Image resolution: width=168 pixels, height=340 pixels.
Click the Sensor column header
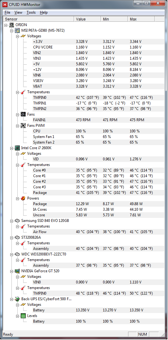38,19
